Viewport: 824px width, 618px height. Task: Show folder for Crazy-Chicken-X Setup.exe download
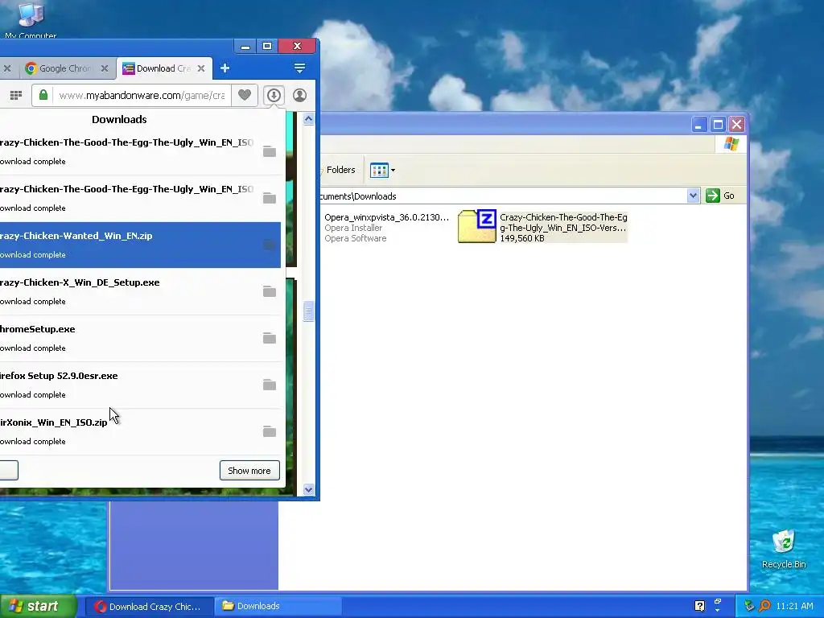[270, 291]
